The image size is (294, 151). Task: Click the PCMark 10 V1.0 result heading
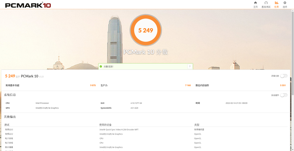point(24,76)
